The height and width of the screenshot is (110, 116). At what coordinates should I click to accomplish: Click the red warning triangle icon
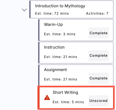[x=47, y=97]
